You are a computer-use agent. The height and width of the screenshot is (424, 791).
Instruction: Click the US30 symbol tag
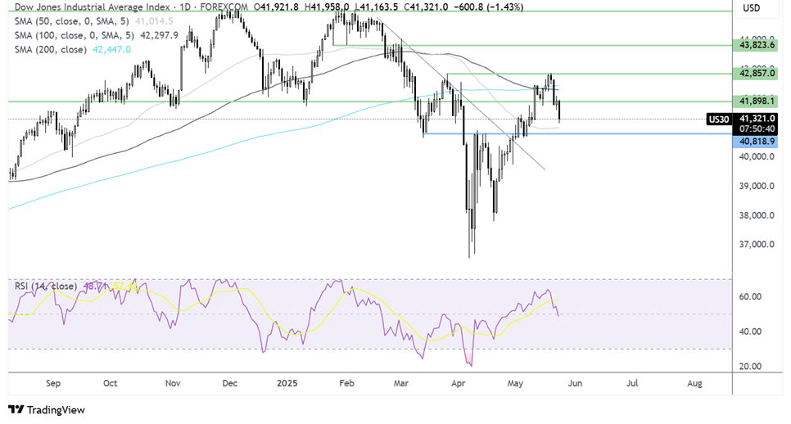719,120
